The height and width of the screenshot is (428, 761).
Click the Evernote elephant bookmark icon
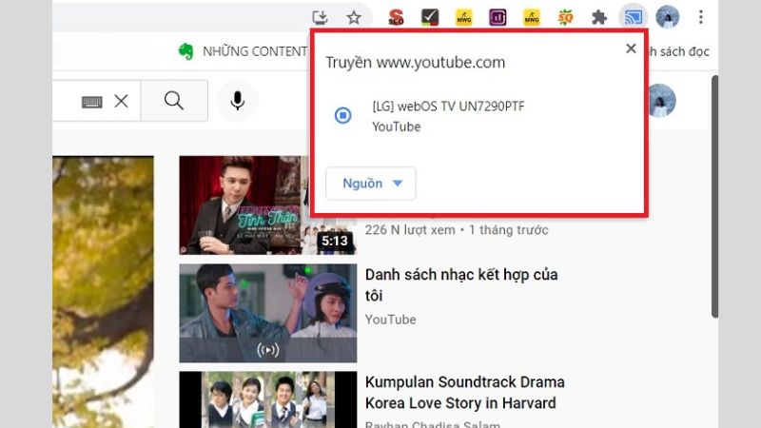click(185, 51)
